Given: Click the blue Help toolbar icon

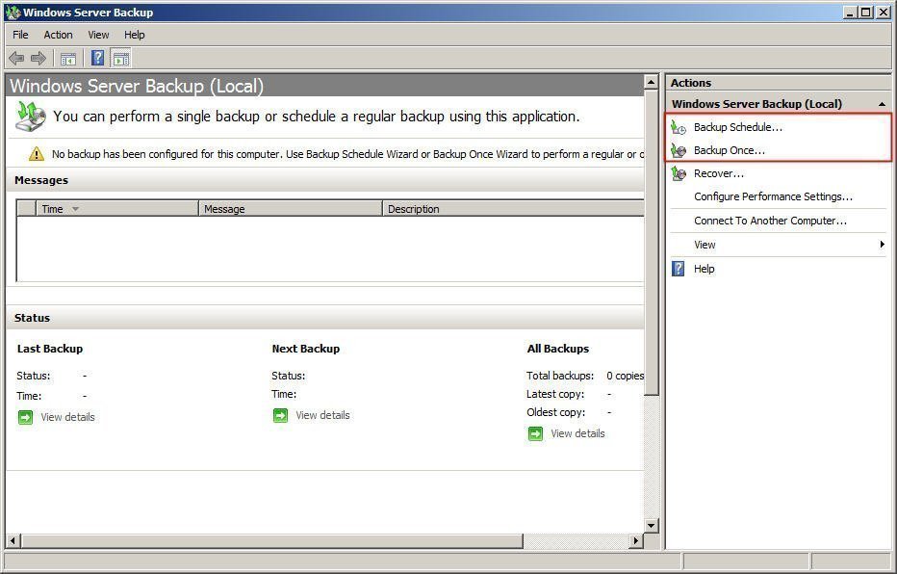Looking at the screenshot, I should (98, 58).
